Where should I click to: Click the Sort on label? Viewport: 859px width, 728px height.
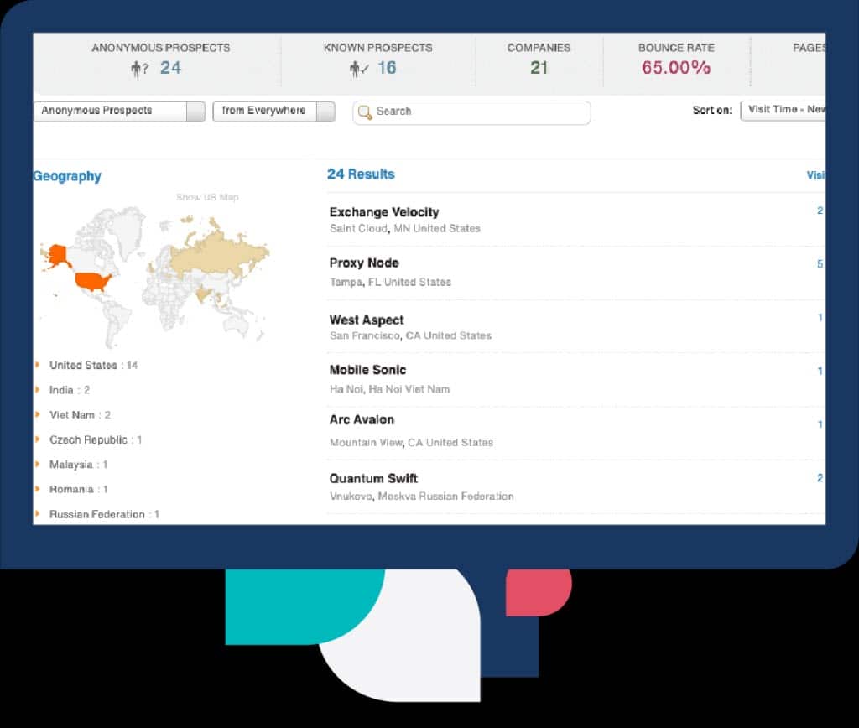pos(712,111)
